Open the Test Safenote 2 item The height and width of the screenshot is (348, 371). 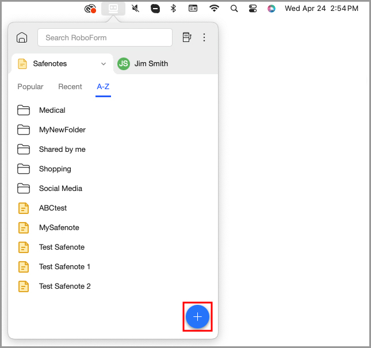(113, 286)
